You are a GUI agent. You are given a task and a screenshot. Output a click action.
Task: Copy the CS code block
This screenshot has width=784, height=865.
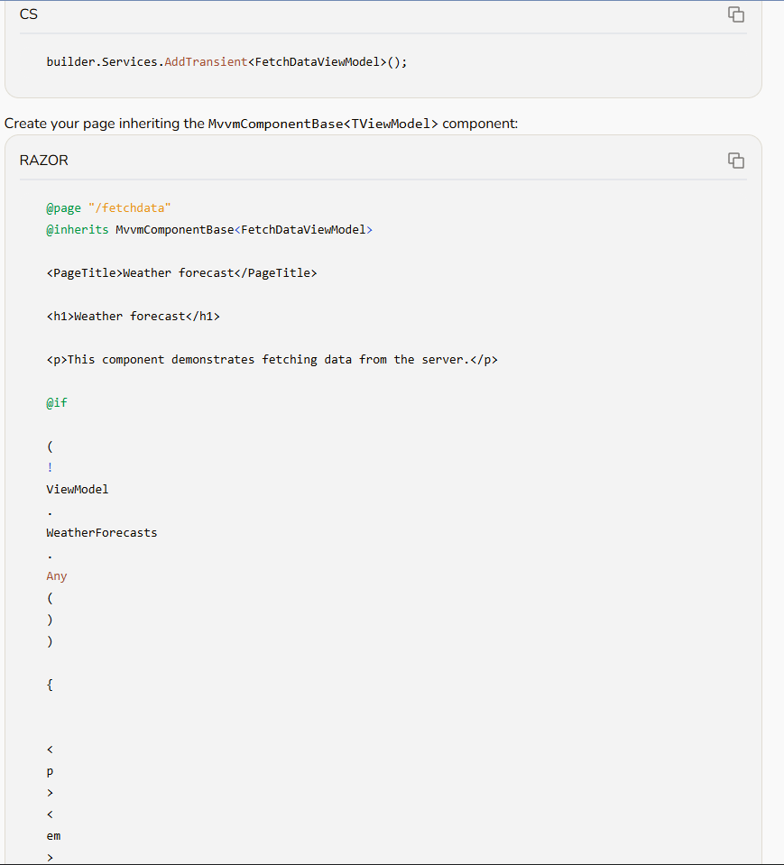pyautogui.click(x=736, y=14)
